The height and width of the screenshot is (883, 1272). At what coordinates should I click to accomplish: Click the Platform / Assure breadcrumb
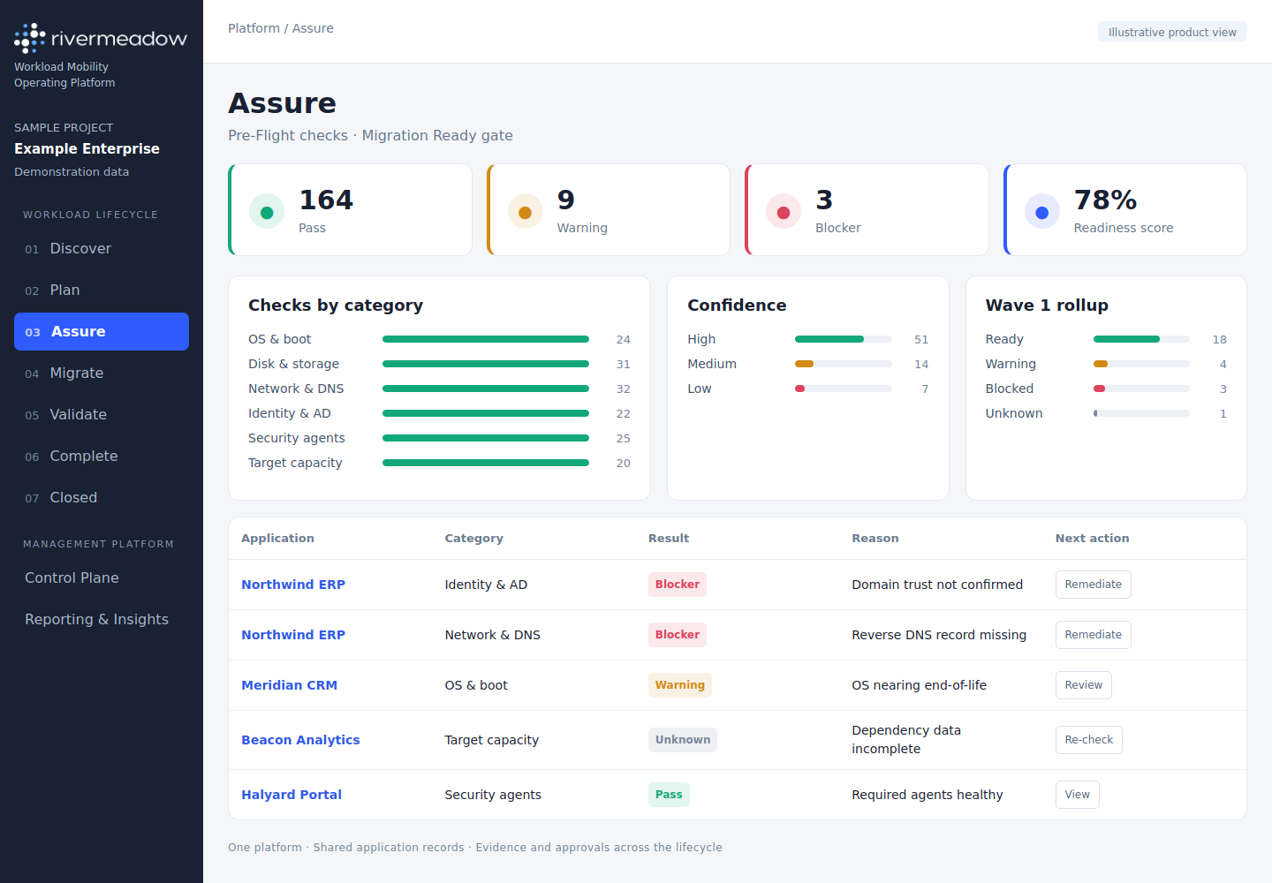pyautogui.click(x=281, y=28)
